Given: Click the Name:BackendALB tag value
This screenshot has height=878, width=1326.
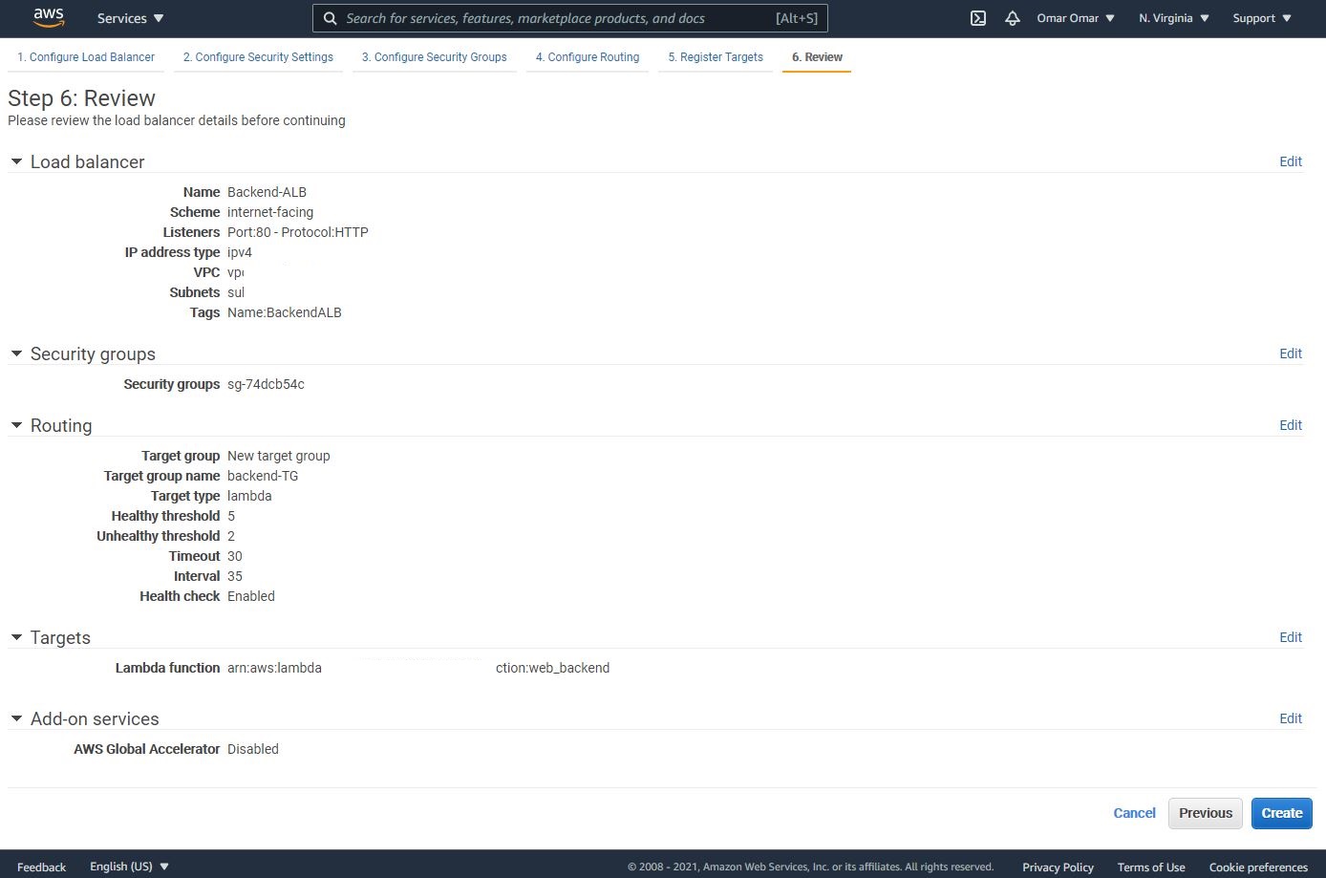Looking at the screenshot, I should pyautogui.click(x=285, y=312).
